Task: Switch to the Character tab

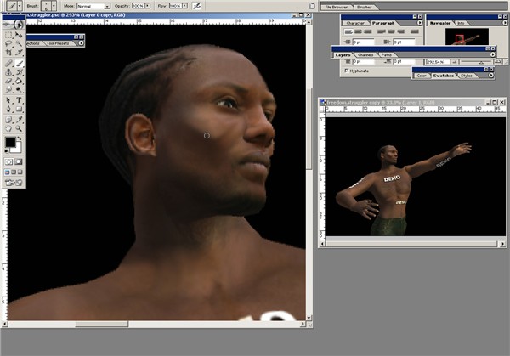Action: click(355, 23)
